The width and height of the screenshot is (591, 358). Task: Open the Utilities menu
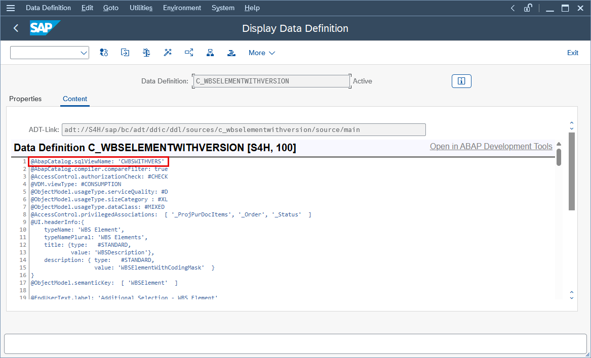click(141, 8)
